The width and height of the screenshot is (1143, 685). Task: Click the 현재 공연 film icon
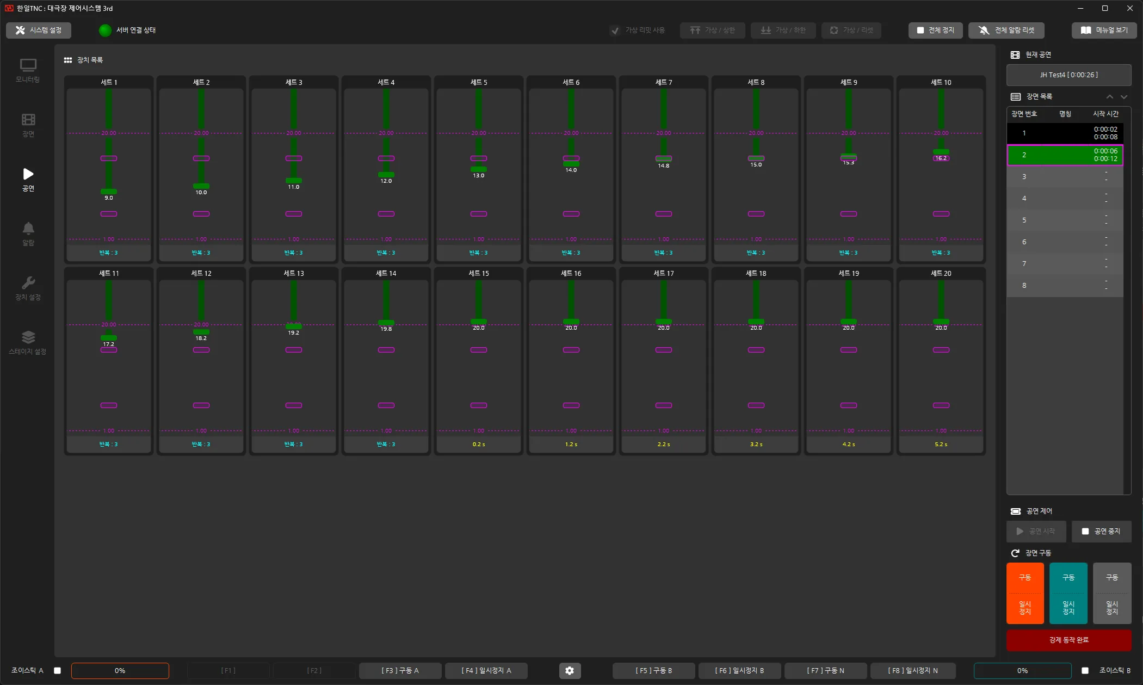click(x=1015, y=55)
